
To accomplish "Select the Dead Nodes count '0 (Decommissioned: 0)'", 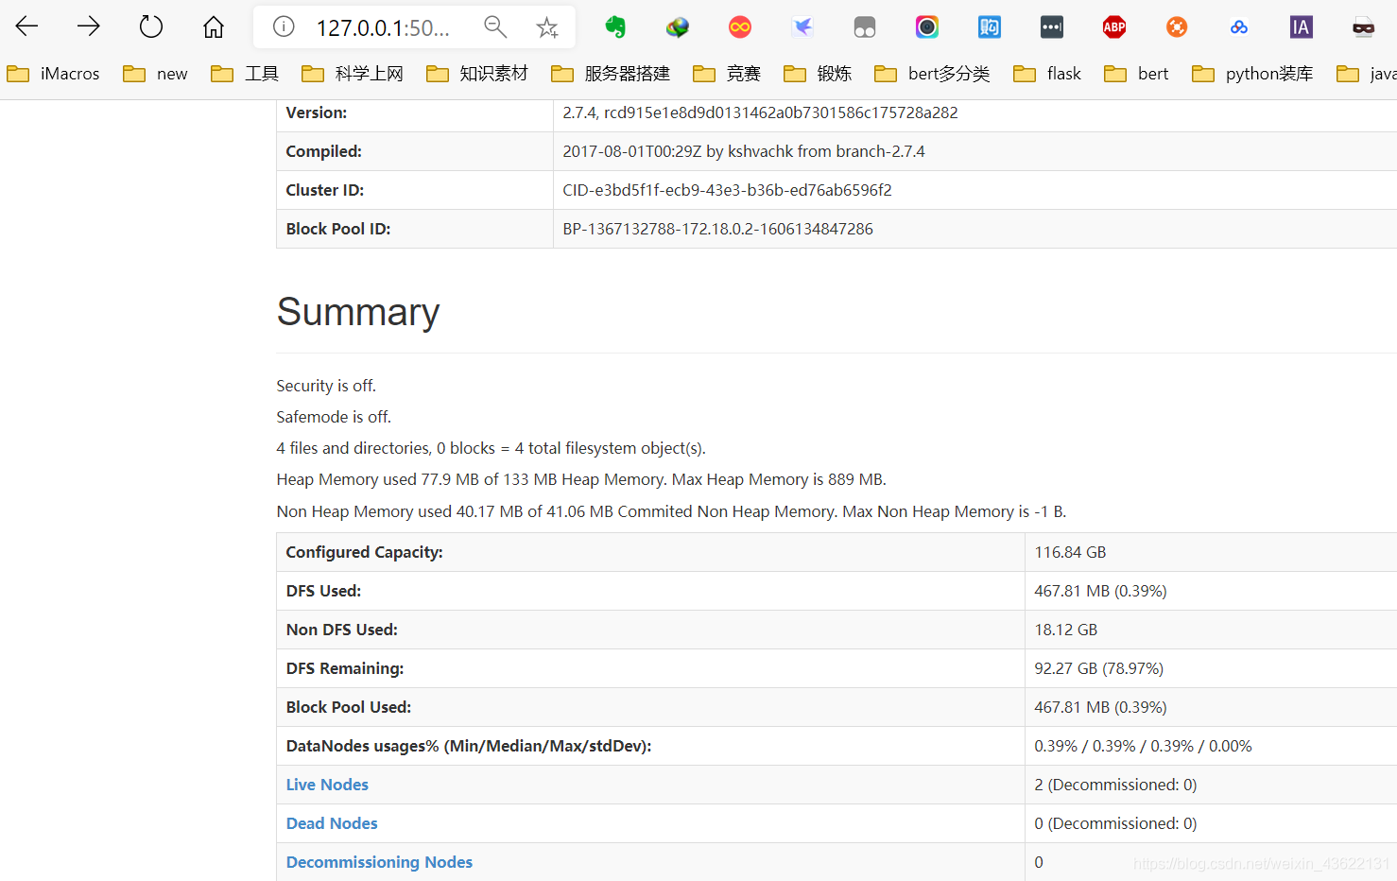I will [x=1115, y=823].
